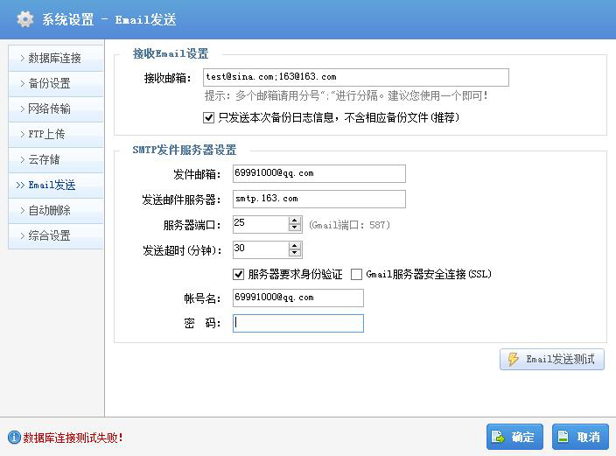This screenshot has height=456, width=616.
Task: Click the 服务器端口 number field
Action: 261,224
